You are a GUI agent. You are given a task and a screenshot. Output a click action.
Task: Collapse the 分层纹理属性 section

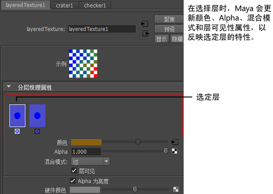[8, 87]
